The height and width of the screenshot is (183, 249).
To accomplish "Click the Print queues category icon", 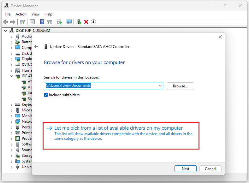I will click(x=18, y=133).
